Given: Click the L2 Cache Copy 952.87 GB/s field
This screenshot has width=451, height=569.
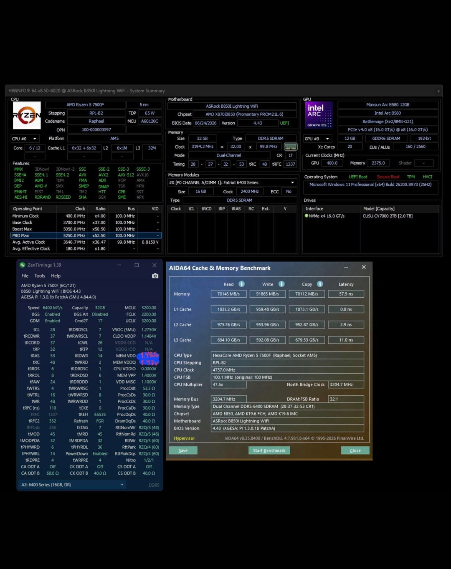Looking at the screenshot, I should 307,324.
